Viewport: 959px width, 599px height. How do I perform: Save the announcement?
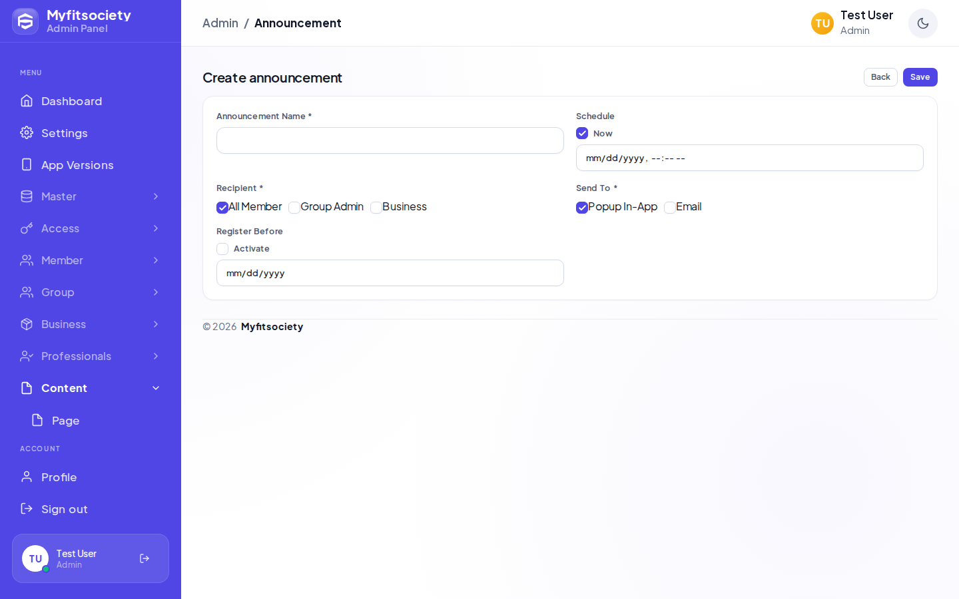[920, 77]
